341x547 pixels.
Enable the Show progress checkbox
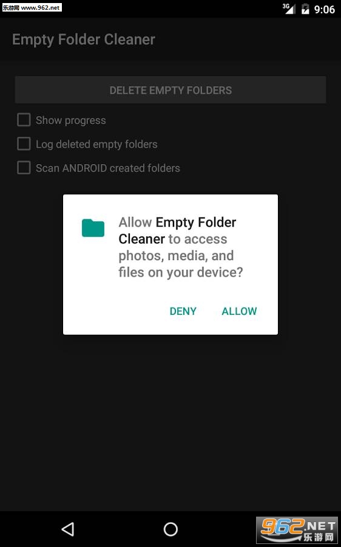pyautogui.click(x=24, y=120)
